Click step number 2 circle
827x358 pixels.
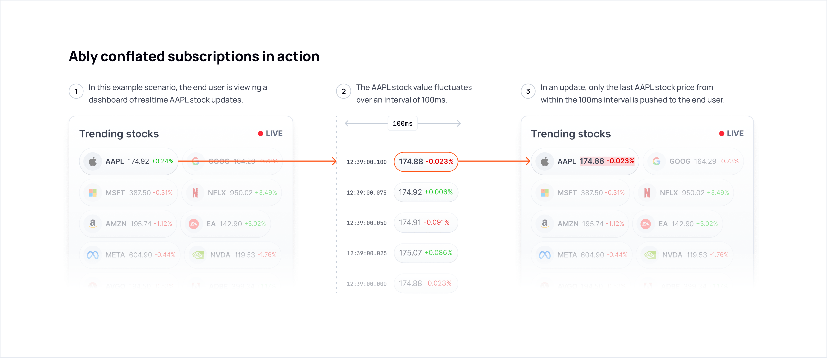(344, 91)
